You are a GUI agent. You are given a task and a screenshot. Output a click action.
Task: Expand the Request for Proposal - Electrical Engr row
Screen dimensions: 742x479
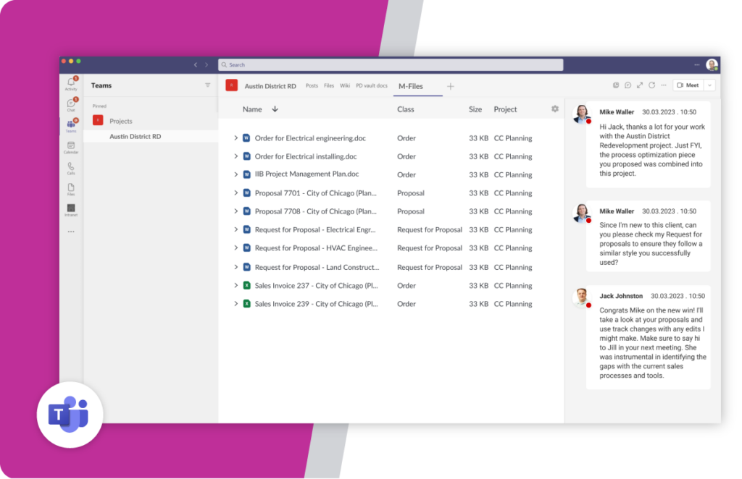point(235,229)
